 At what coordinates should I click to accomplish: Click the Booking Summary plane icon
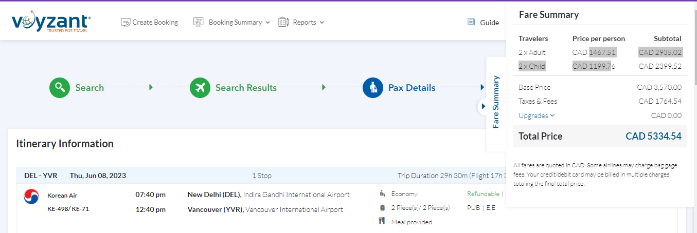(x=199, y=23)
